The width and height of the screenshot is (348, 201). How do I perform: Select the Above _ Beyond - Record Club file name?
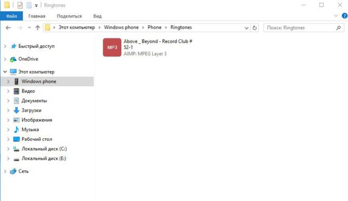tap(158, 44)
